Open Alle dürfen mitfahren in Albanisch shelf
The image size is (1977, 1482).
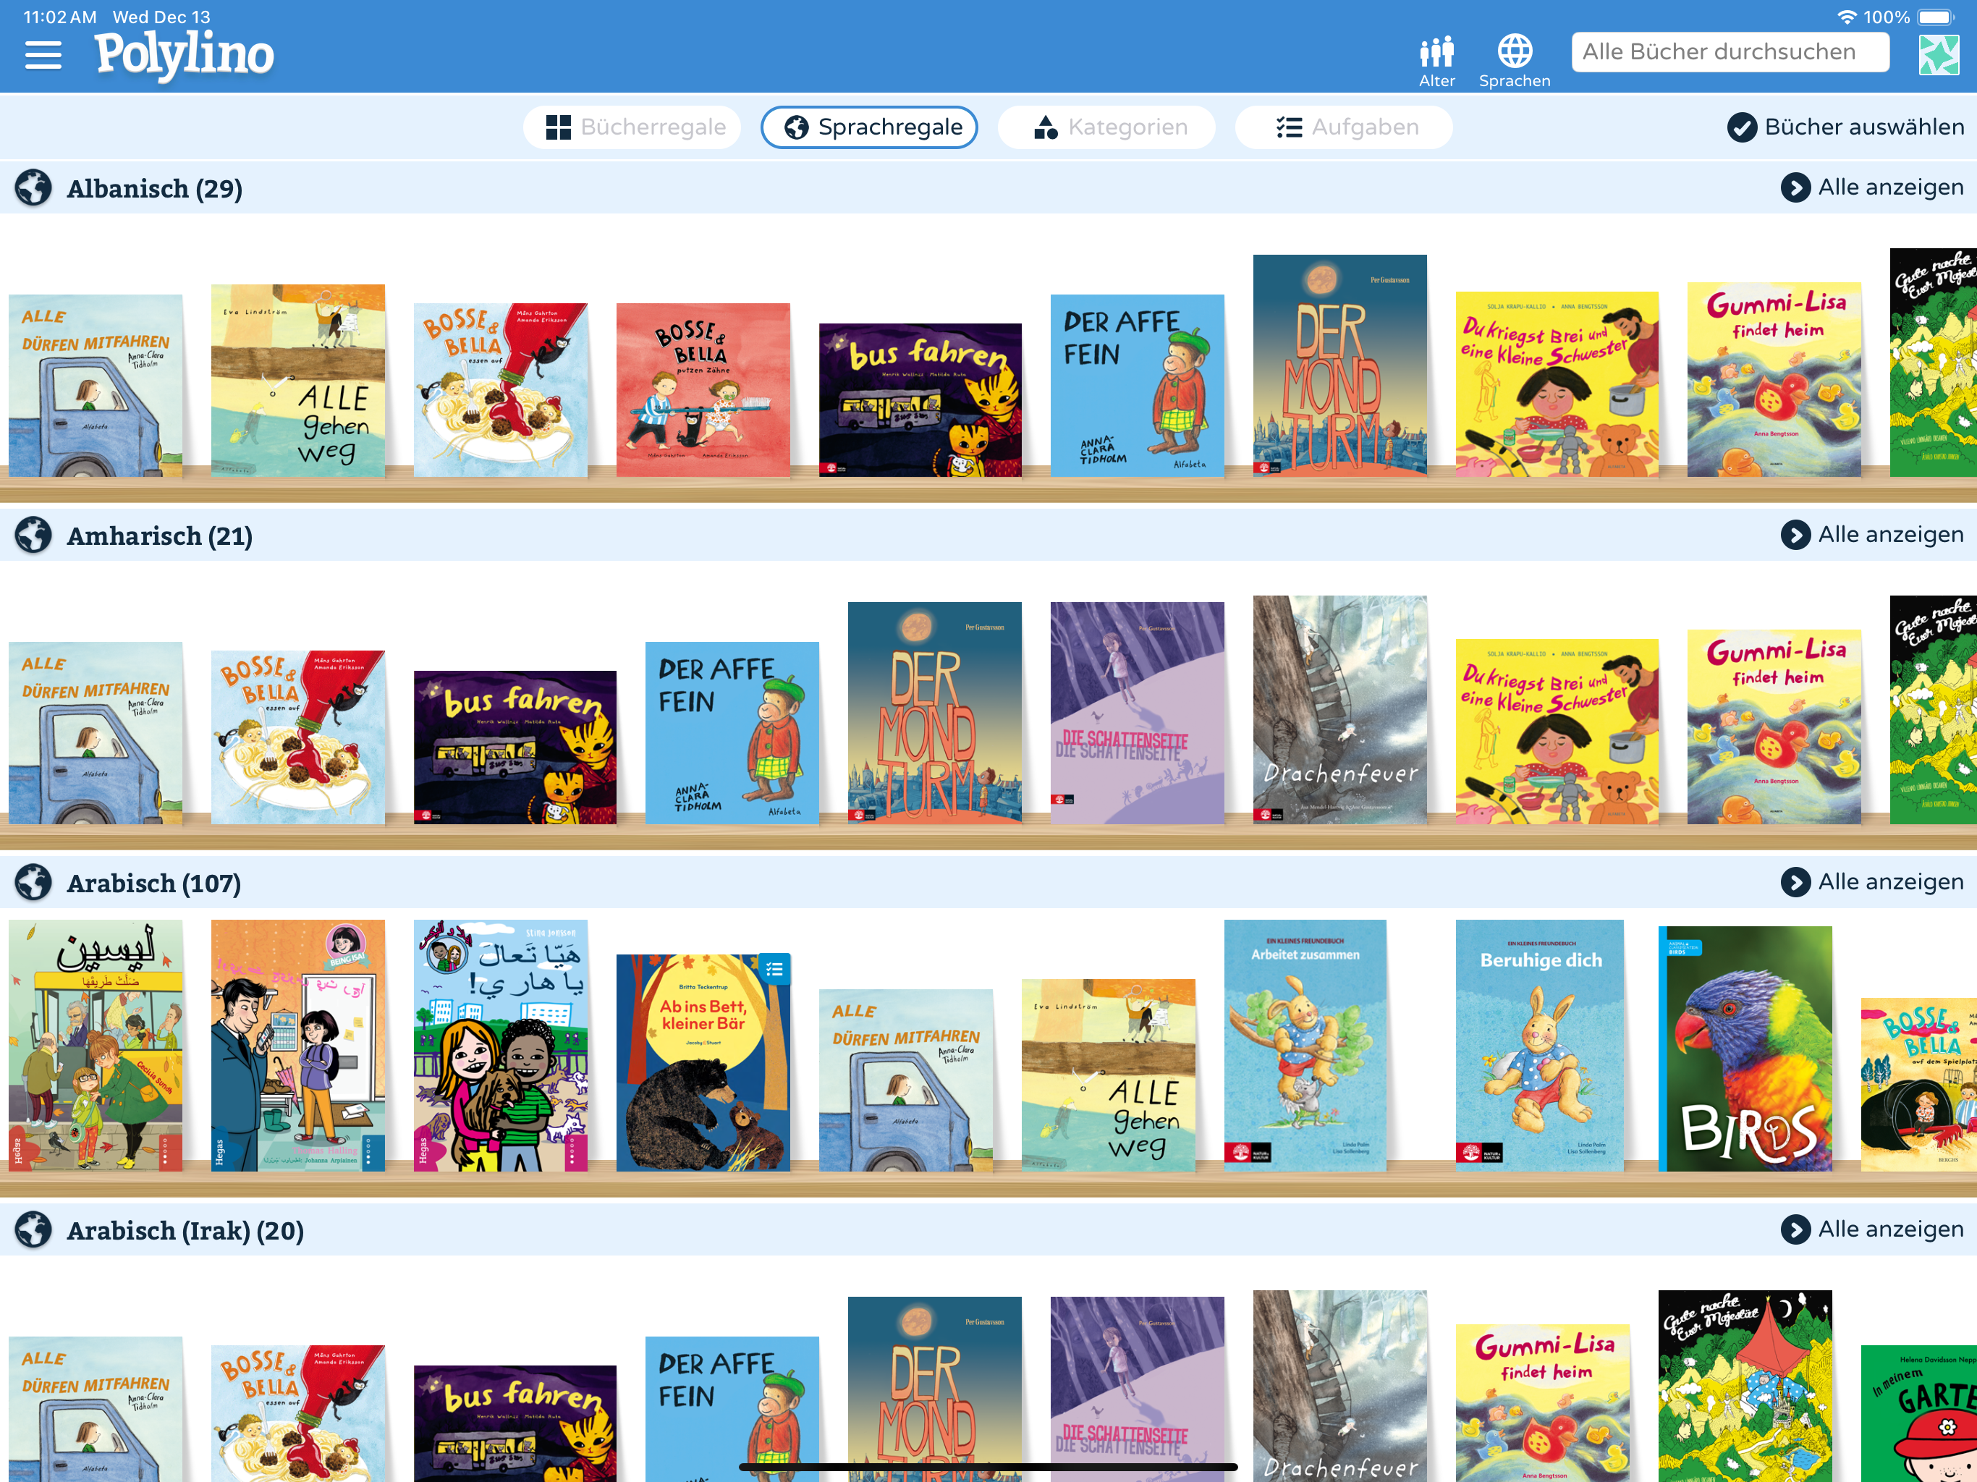(x=96, y=385)
